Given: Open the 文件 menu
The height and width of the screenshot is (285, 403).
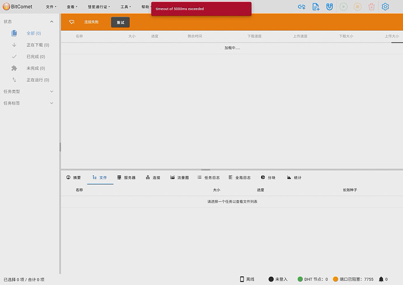Looking at the screenshot, I should (x=51, y=7).
